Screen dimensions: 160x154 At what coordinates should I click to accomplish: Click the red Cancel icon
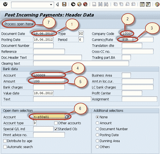click(85, 4)
